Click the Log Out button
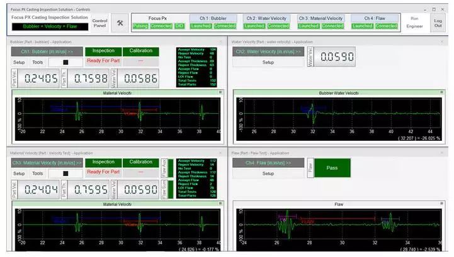This screenshot has height=257, width=454. [438, 21]
